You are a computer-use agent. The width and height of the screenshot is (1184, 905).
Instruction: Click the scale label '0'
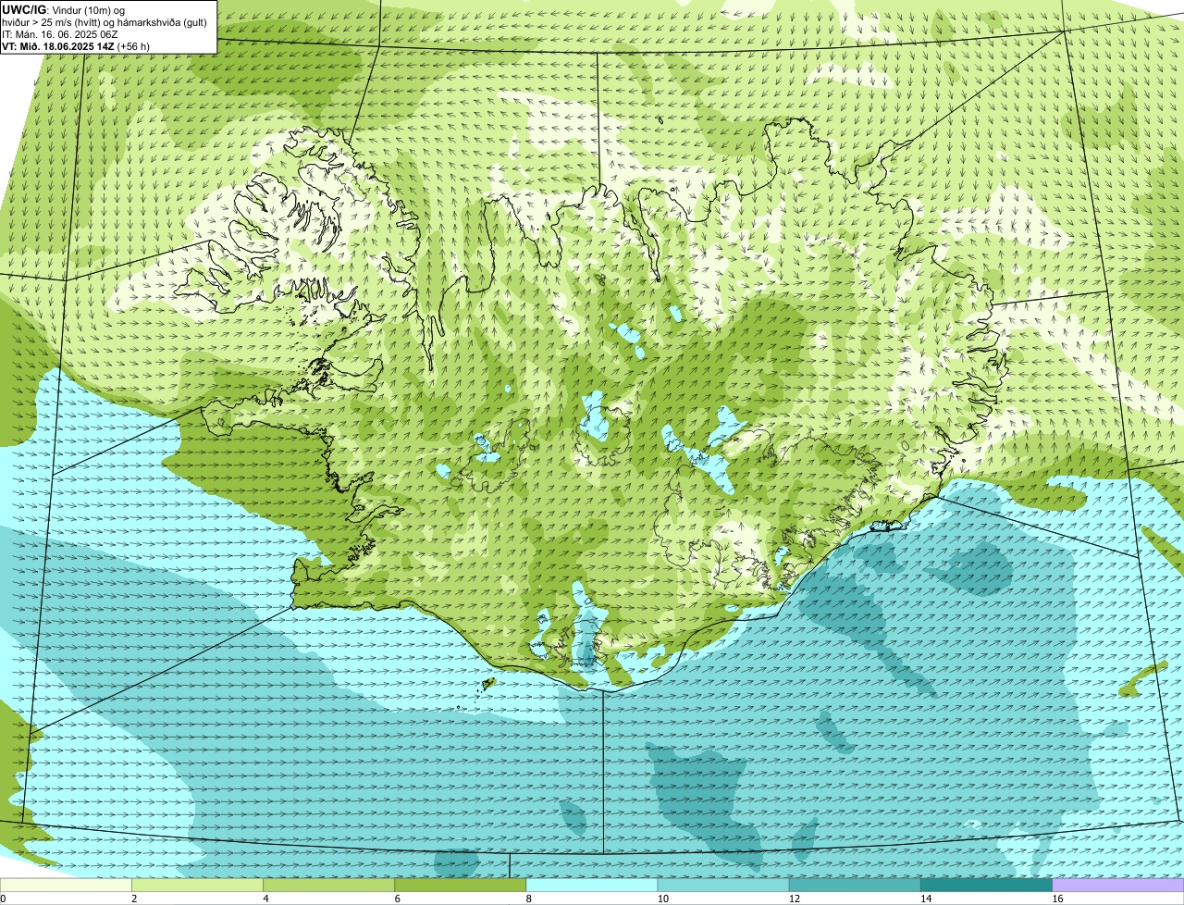tap(3, 899)
